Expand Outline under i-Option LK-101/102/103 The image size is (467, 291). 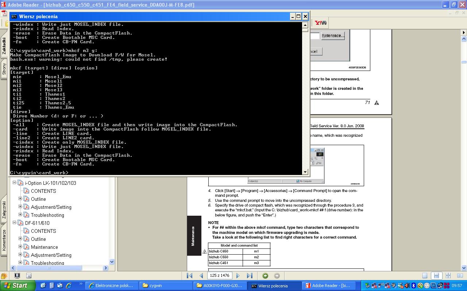20,199
